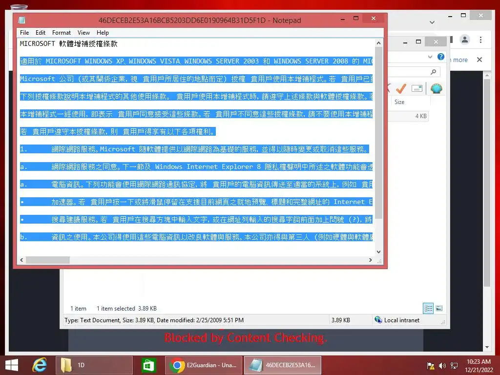
Task: Expand the Explorer ribbon chevron
Action: click(x=430, y=57)
